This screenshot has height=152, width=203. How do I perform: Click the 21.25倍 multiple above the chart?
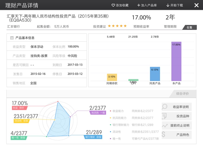pos(133,37)
